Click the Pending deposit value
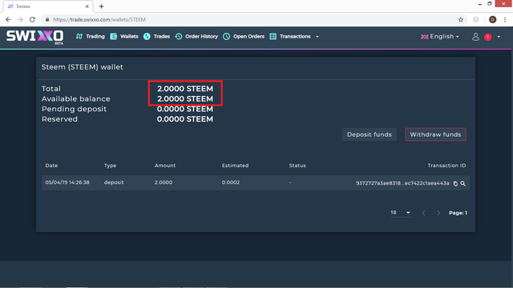 tap(185, 109)
